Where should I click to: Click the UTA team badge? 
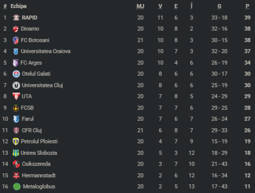point(16,96)
